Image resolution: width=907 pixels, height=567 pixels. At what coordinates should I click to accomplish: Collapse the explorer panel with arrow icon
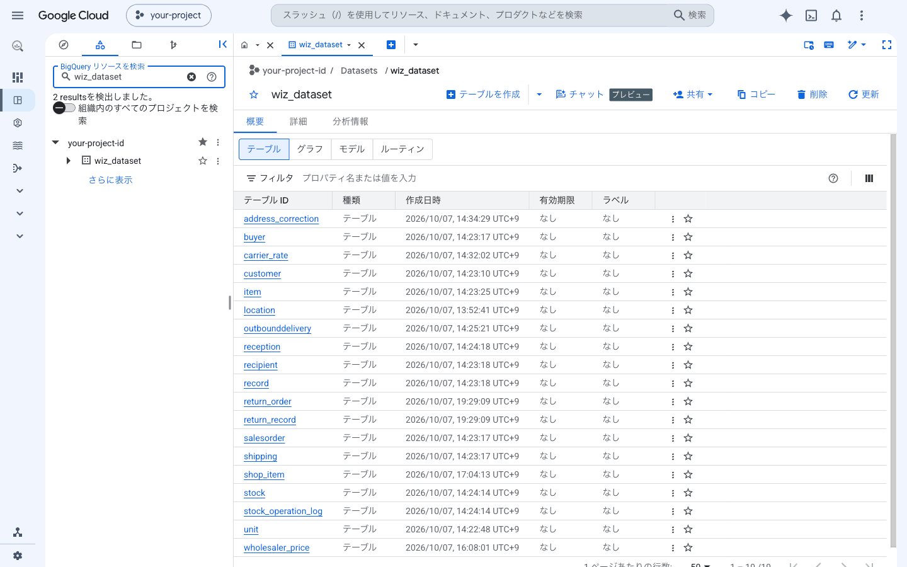coord(222,44)
